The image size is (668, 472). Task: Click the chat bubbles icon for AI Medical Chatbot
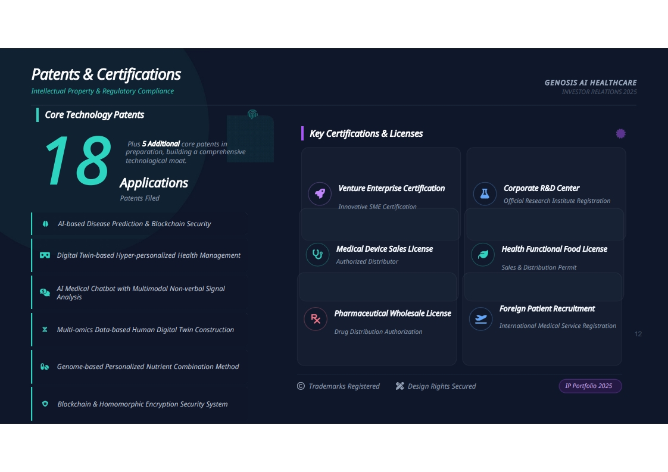(x=45, y=292)
